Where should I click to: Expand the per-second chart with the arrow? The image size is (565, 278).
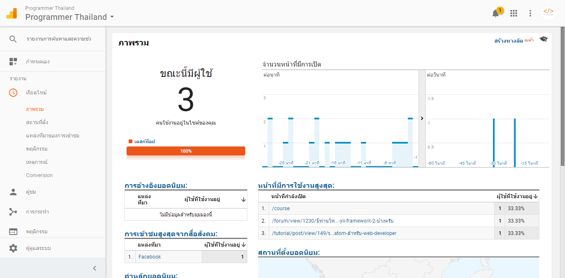click(422, 118)
